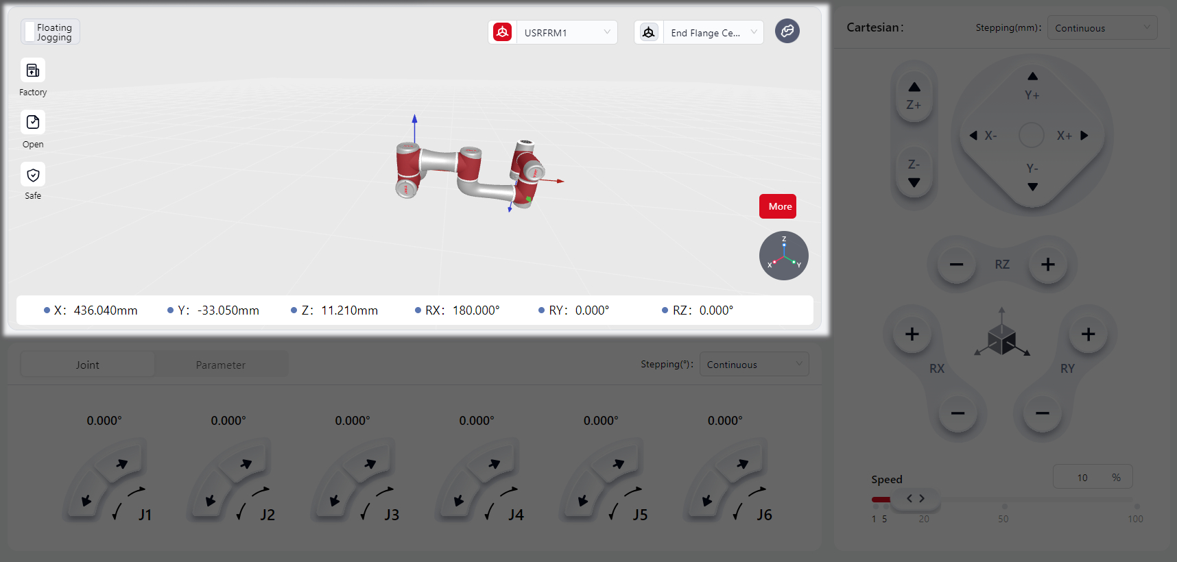The height and width of the screenshot is (562, 1177).
Task: Click the speed percentage input field
Action: point(1084,477)
